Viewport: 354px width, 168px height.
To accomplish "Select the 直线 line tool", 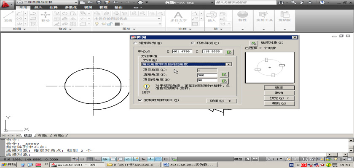I will click(8, 17).
